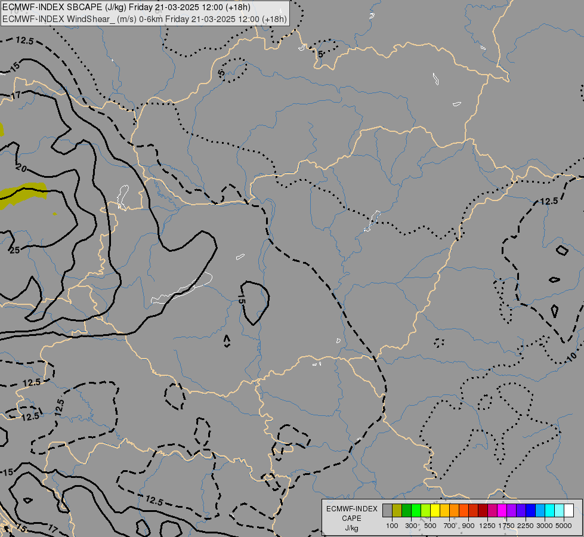Select the dark maroon red legend swatch
This screenshot has height=537, width=584.
[483, 511]
